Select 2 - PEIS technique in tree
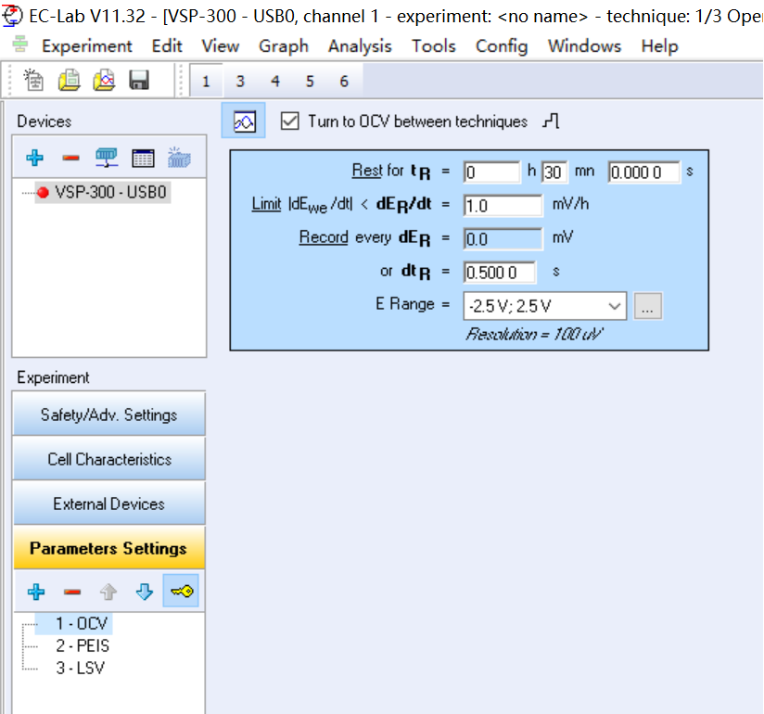 click(82, 645)
